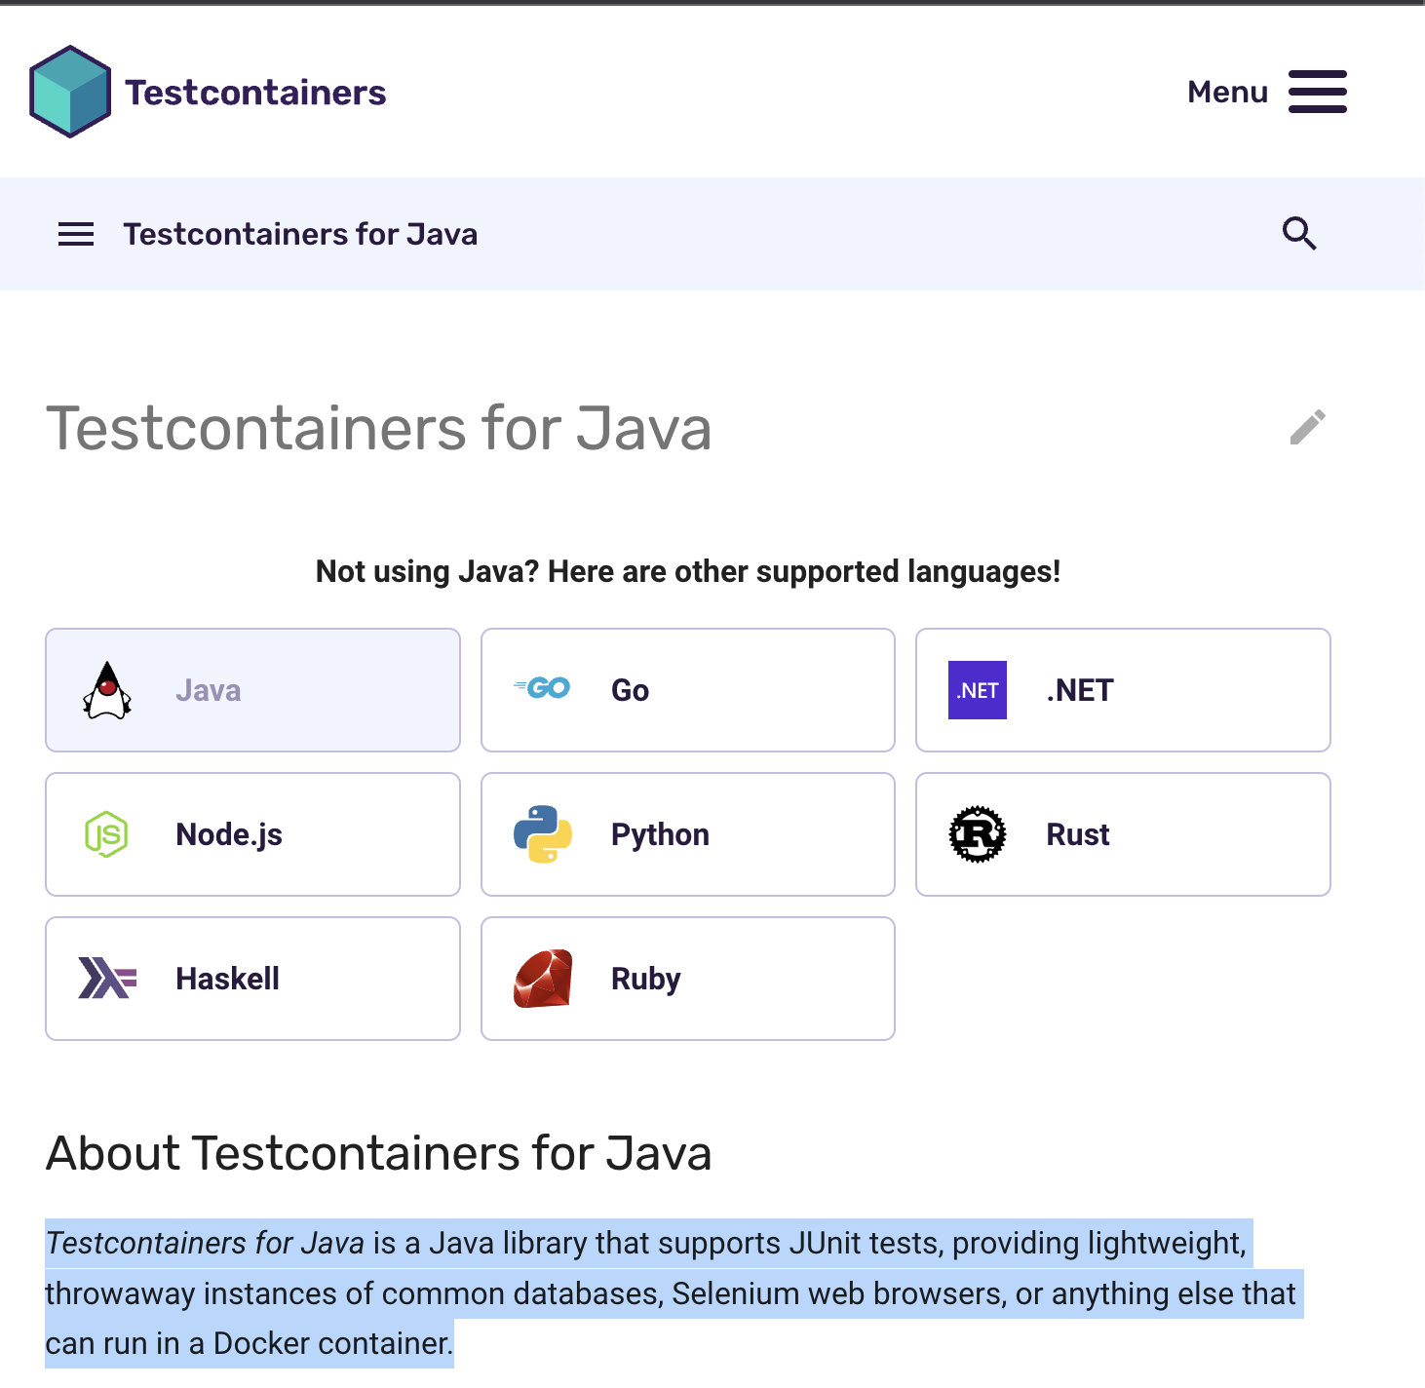Open the Rust language card
Viewport: 1425px width, 1388px height.
click(x=1123, y=834)
